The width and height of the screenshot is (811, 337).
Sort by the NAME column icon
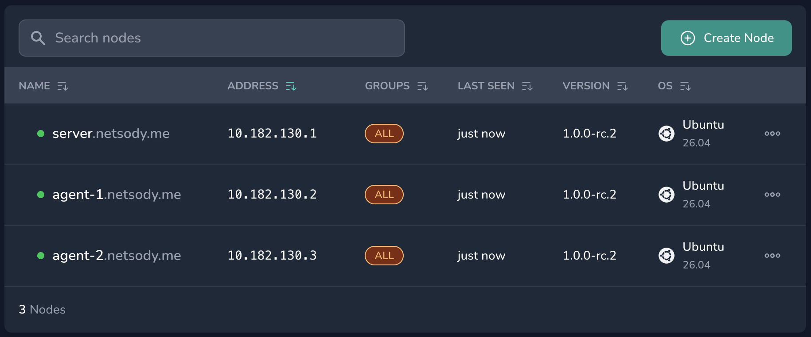coord(63,86)
